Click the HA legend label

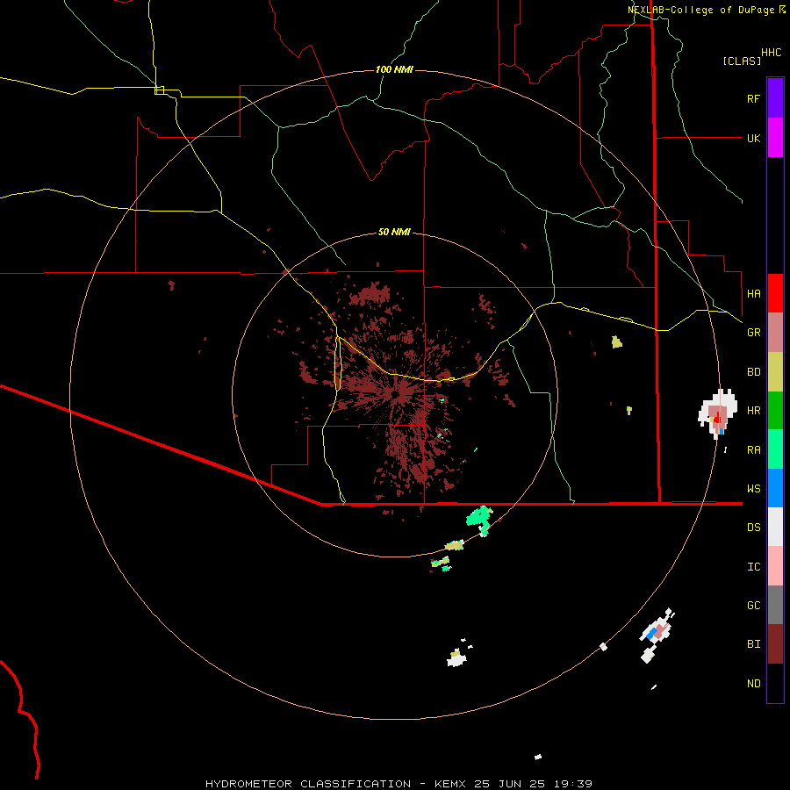[x=753, y=293]
